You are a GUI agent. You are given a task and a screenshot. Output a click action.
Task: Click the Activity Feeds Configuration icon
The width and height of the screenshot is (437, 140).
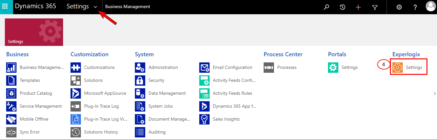click(x=204, y=81)
